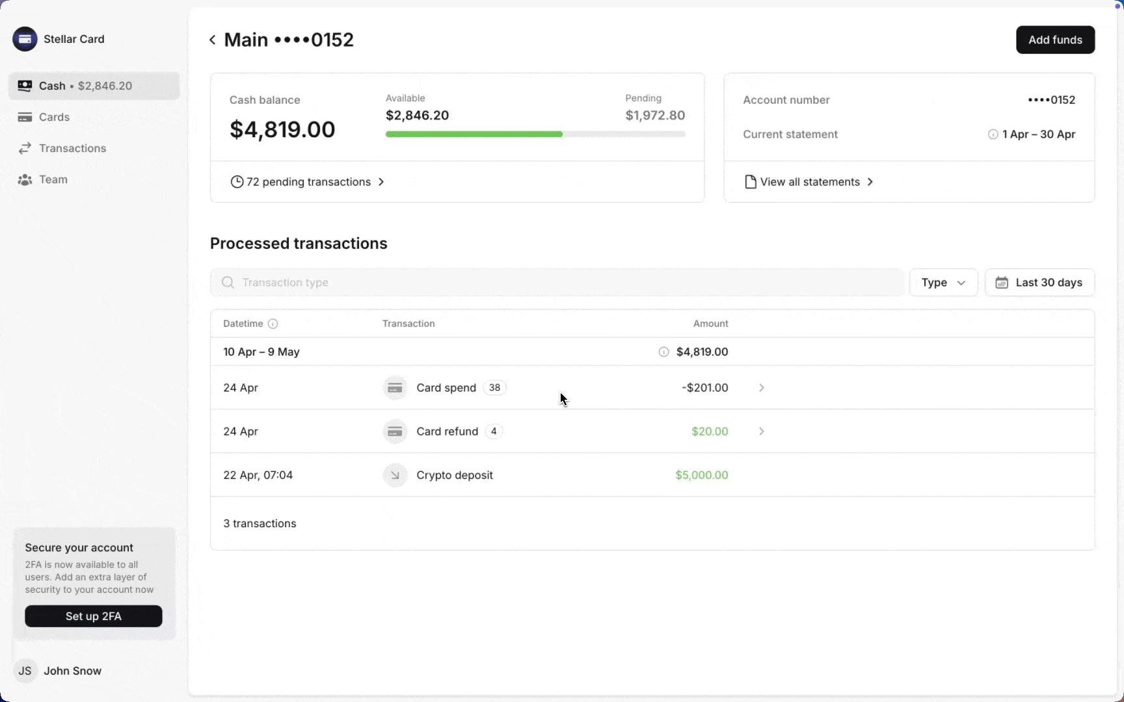Click the info icon beside Datetime header
The image size is (1124, 702).
[273, 324]
